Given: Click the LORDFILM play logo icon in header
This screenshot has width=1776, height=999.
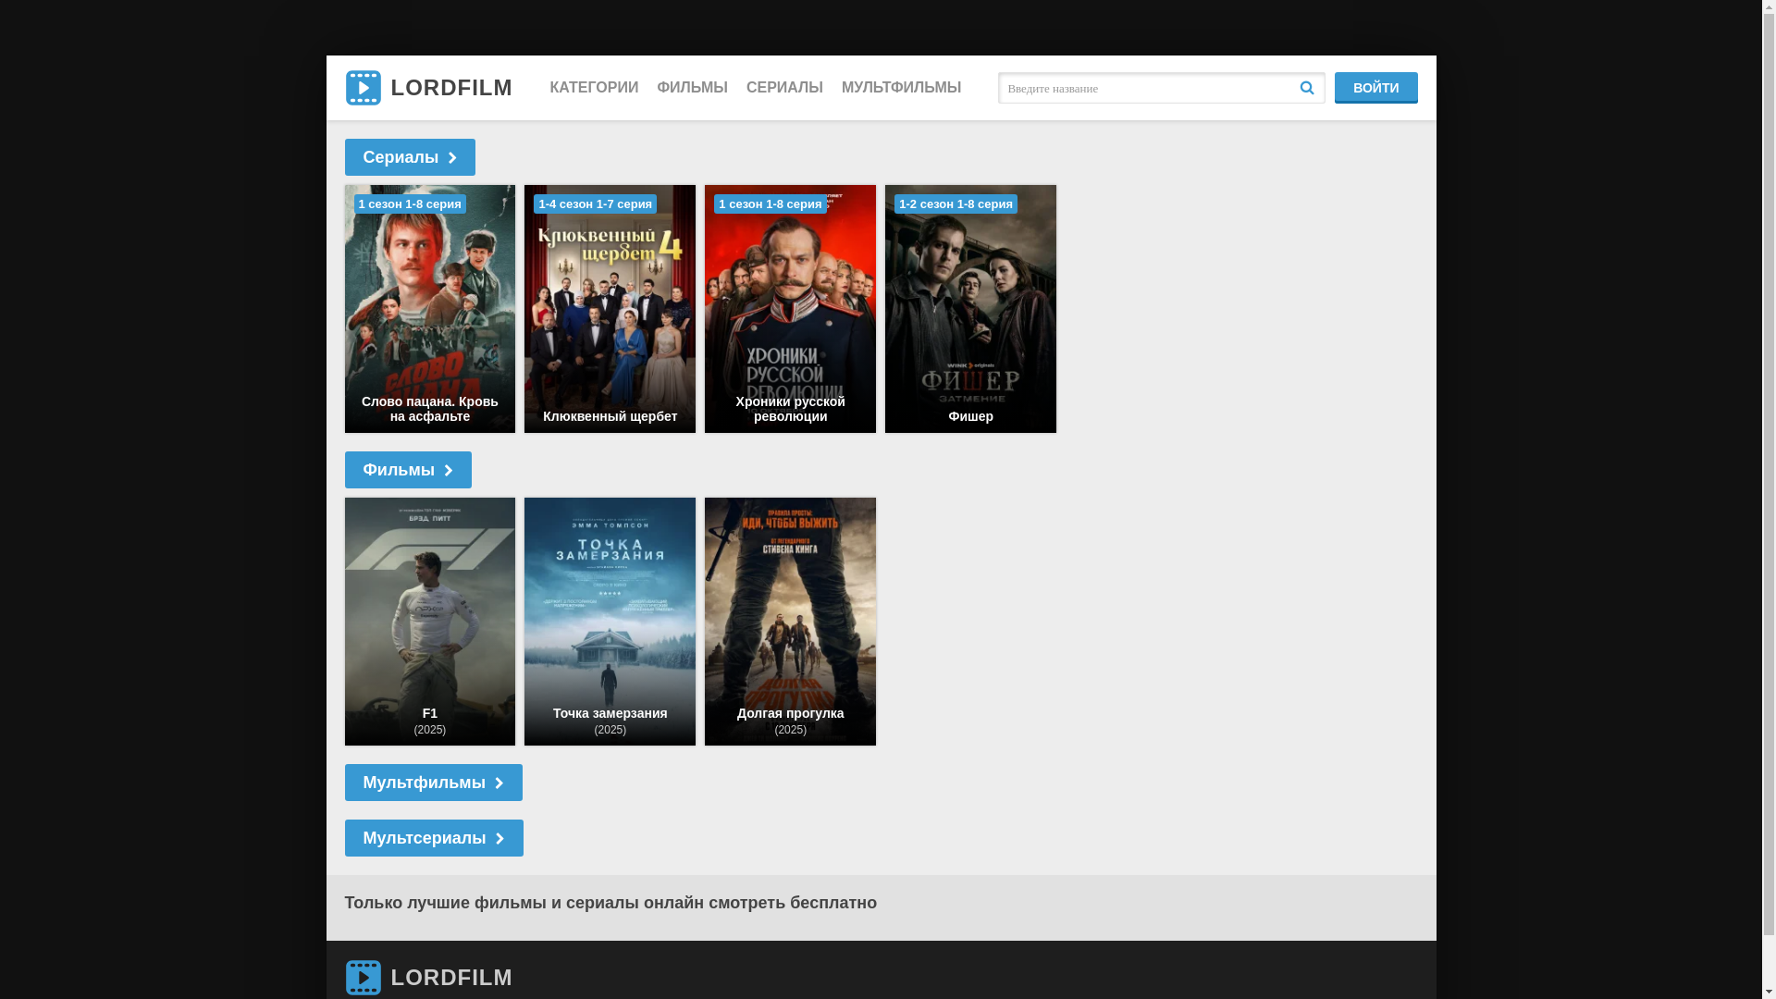Looking at the screenshot, I should pos(363,88).
